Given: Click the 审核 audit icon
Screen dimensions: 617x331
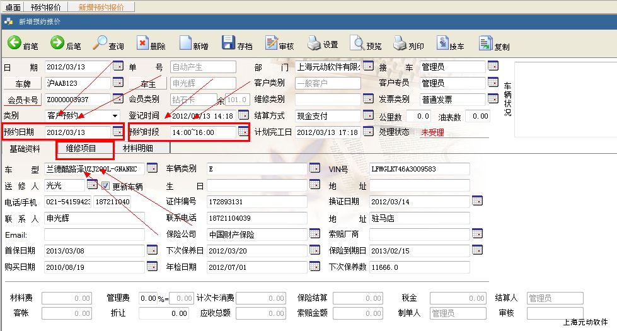Looking at the screenshot, I should click(271, 44).
